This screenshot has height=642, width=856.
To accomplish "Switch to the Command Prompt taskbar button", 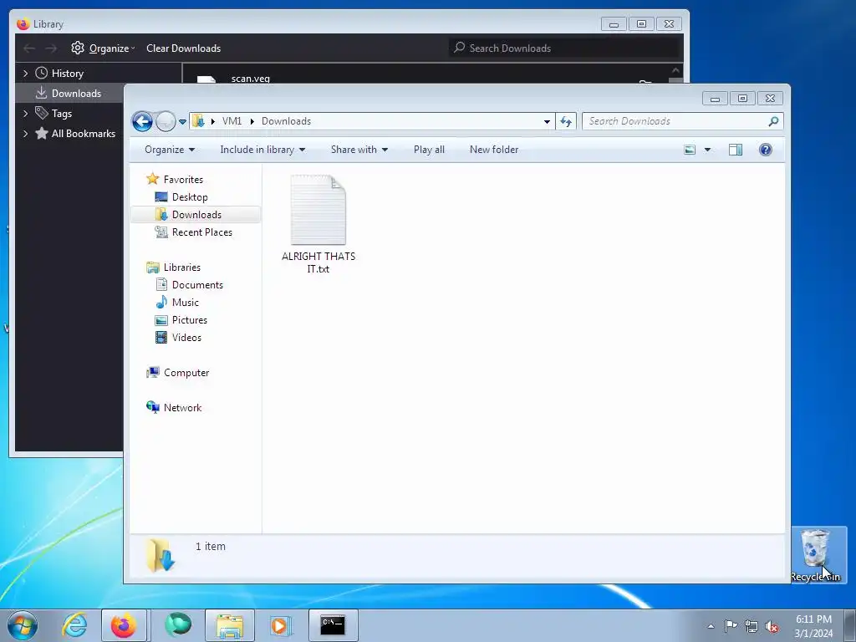I will [x=333, y=625].
